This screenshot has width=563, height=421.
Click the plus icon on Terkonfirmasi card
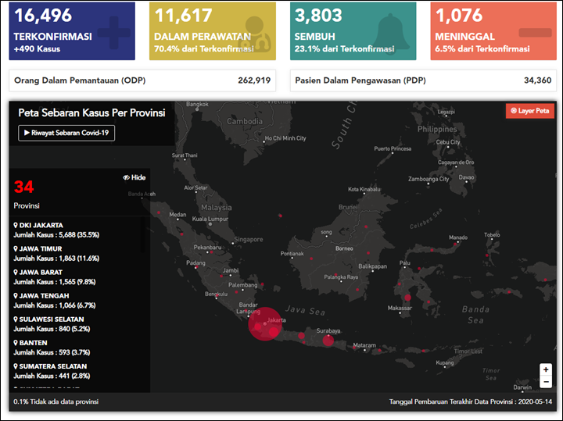[114, 33]
